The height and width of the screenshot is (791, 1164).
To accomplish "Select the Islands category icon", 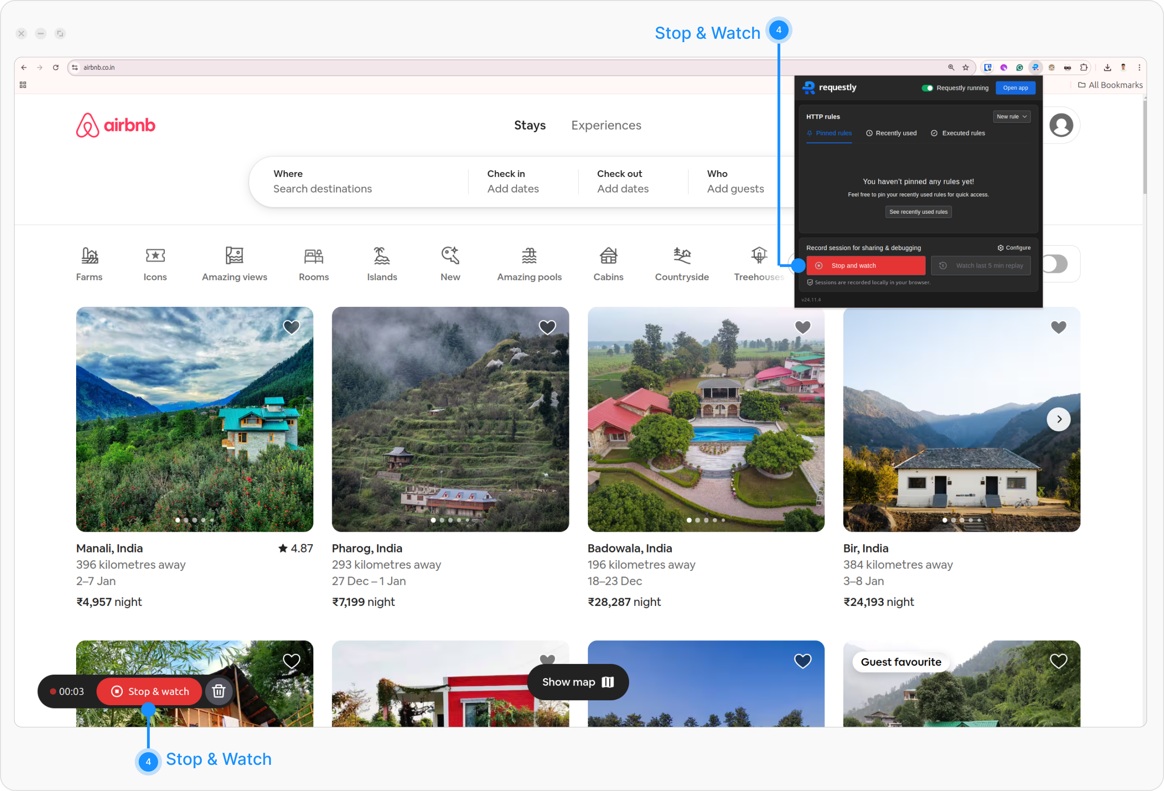I will tap(382, 256).
